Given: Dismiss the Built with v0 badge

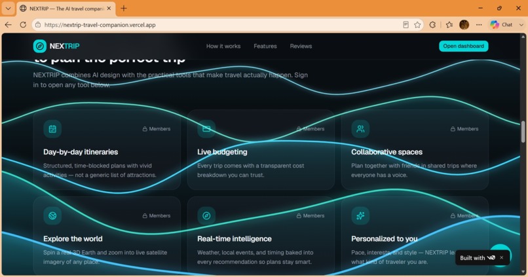Looking at the screenshot, I should (501, 257).
